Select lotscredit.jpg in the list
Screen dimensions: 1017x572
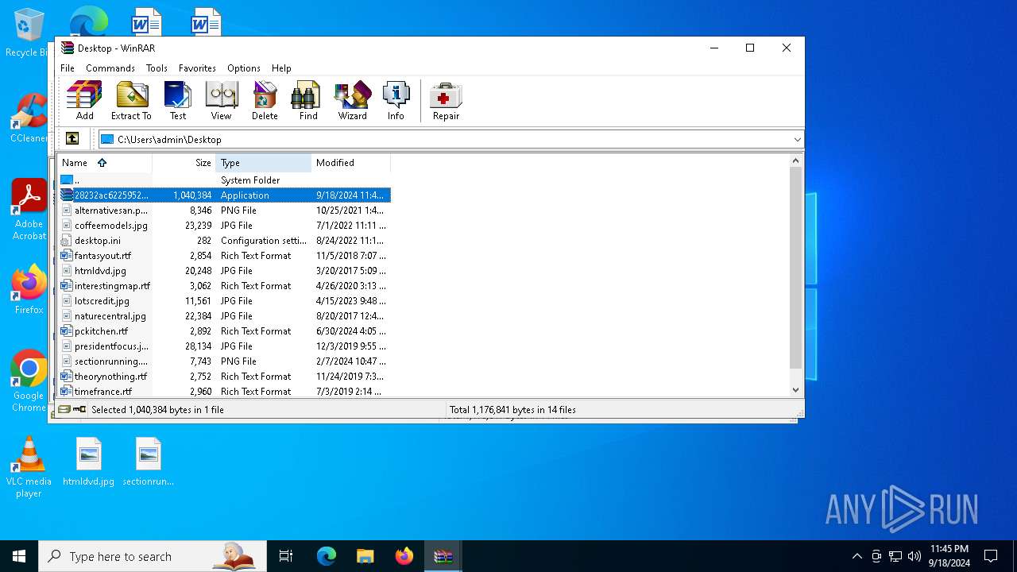pos(224,301)
